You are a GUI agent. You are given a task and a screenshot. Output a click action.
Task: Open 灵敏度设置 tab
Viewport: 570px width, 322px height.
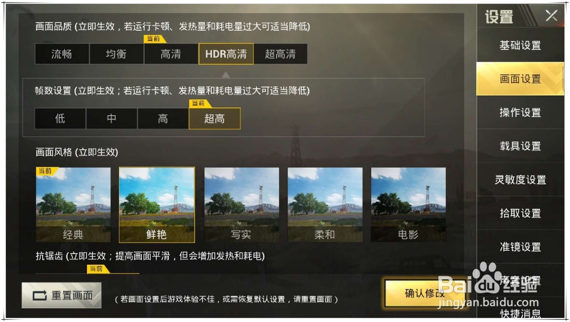(520, 180)
